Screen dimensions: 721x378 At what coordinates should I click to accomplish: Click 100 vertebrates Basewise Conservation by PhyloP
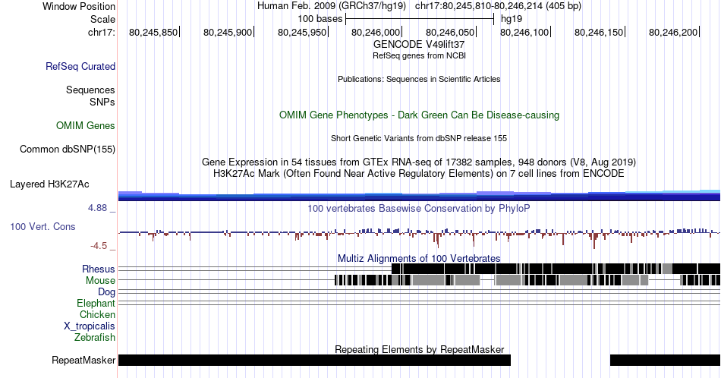point(419,208)
